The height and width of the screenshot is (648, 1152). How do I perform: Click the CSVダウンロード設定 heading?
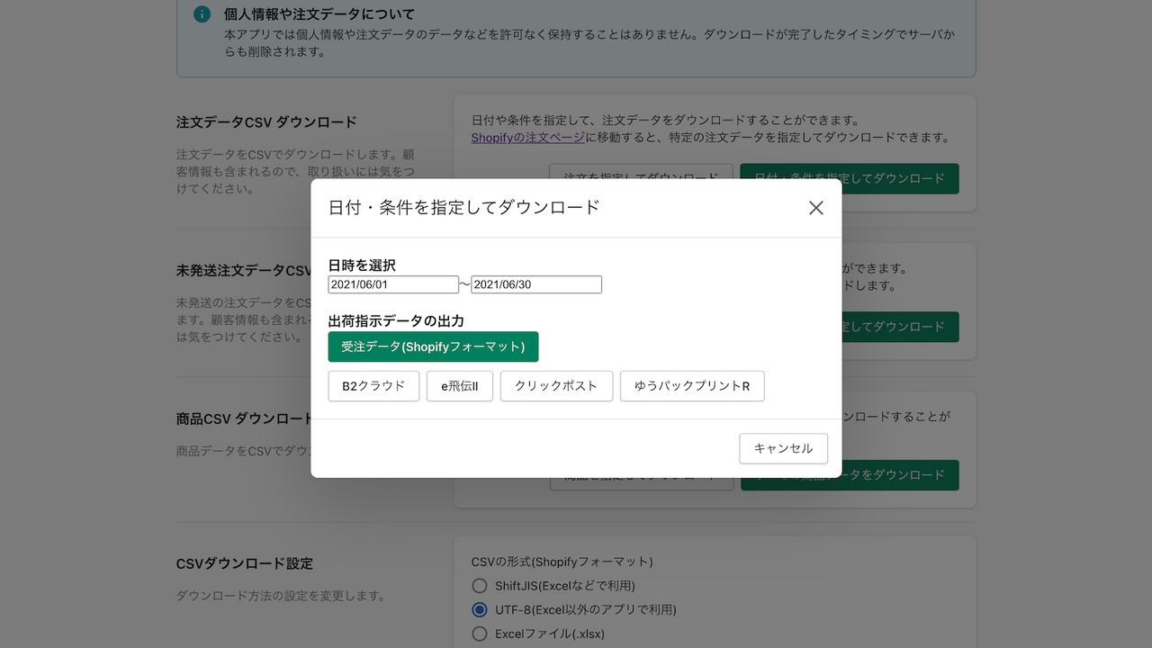coord(245,563)
